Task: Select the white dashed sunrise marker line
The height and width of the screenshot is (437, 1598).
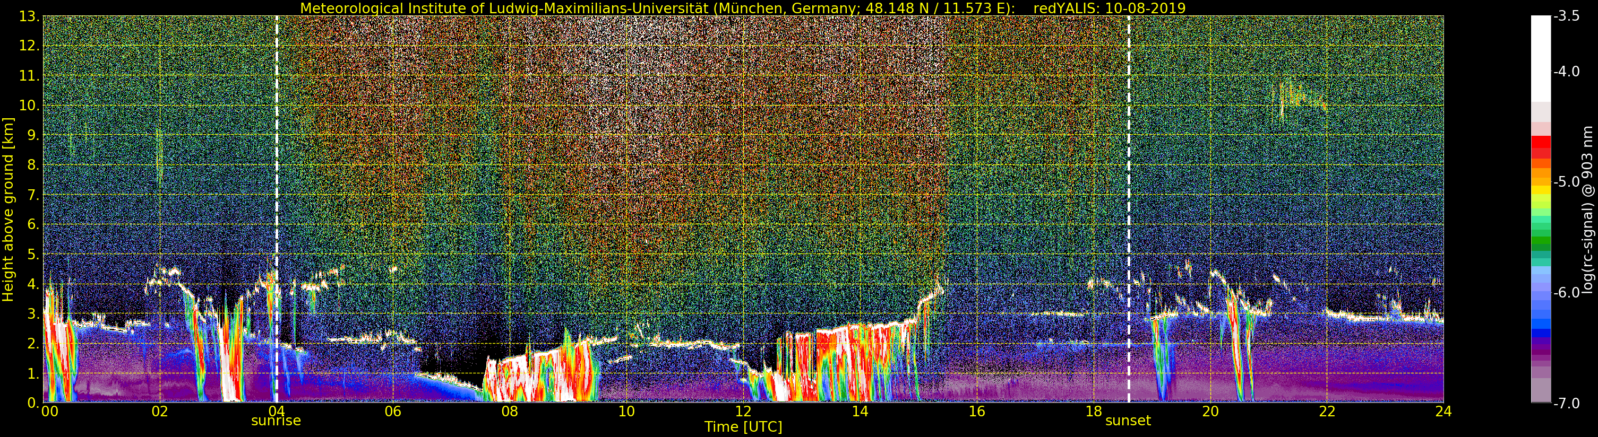Action: (277, 209)
